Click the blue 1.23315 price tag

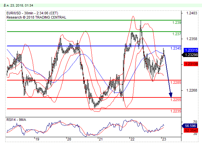point(191,50)
